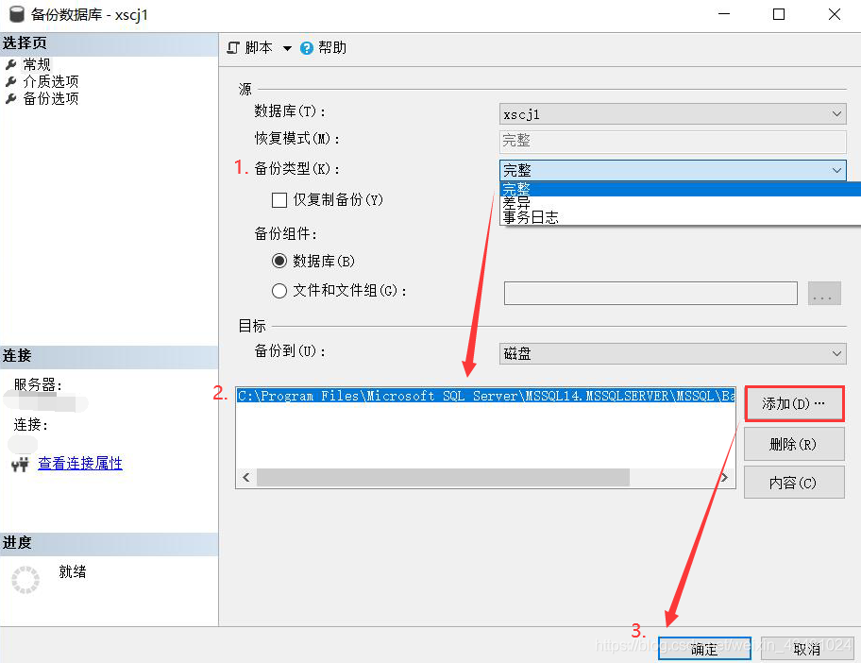Select the 常规 page wrench icon
This screenshot has height=663, width=861.
11,65
